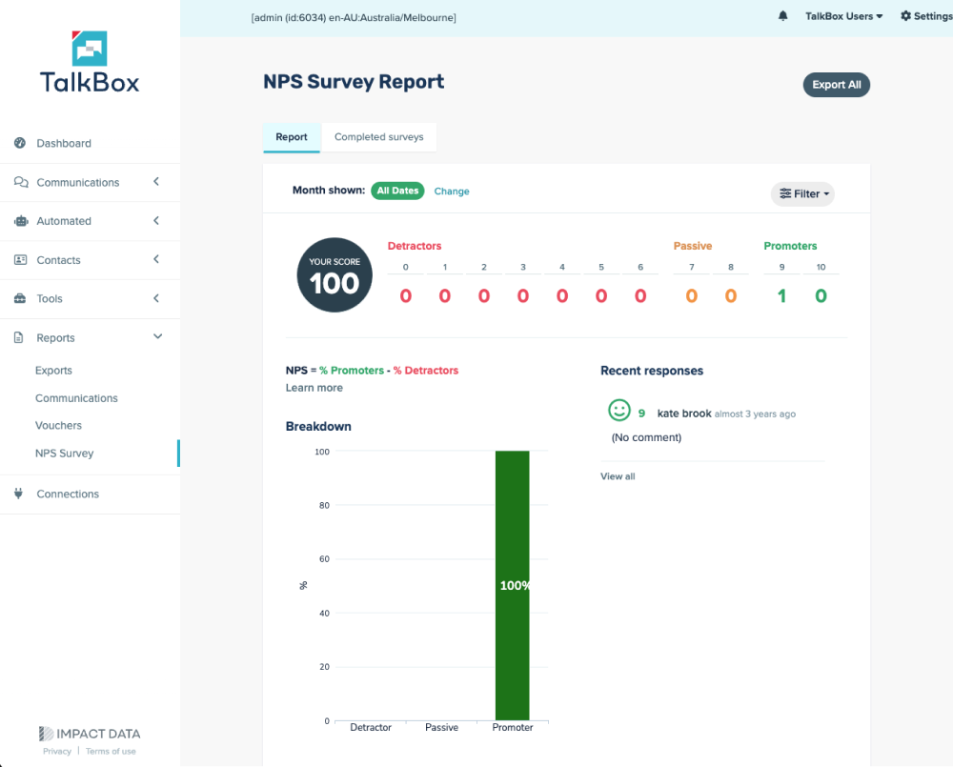Open the Filter dropdown
The width and height of the screenshot is (953, 767).
click(802, 194)
